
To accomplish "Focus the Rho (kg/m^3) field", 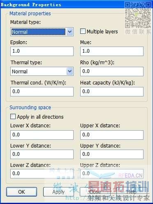I will coord(112,71).
